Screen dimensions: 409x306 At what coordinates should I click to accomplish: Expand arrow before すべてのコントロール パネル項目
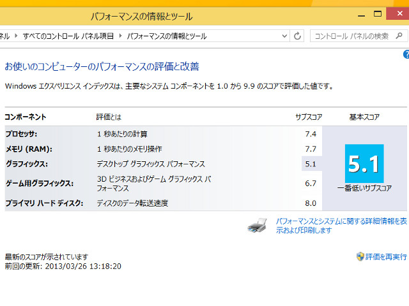click(16, 36)
